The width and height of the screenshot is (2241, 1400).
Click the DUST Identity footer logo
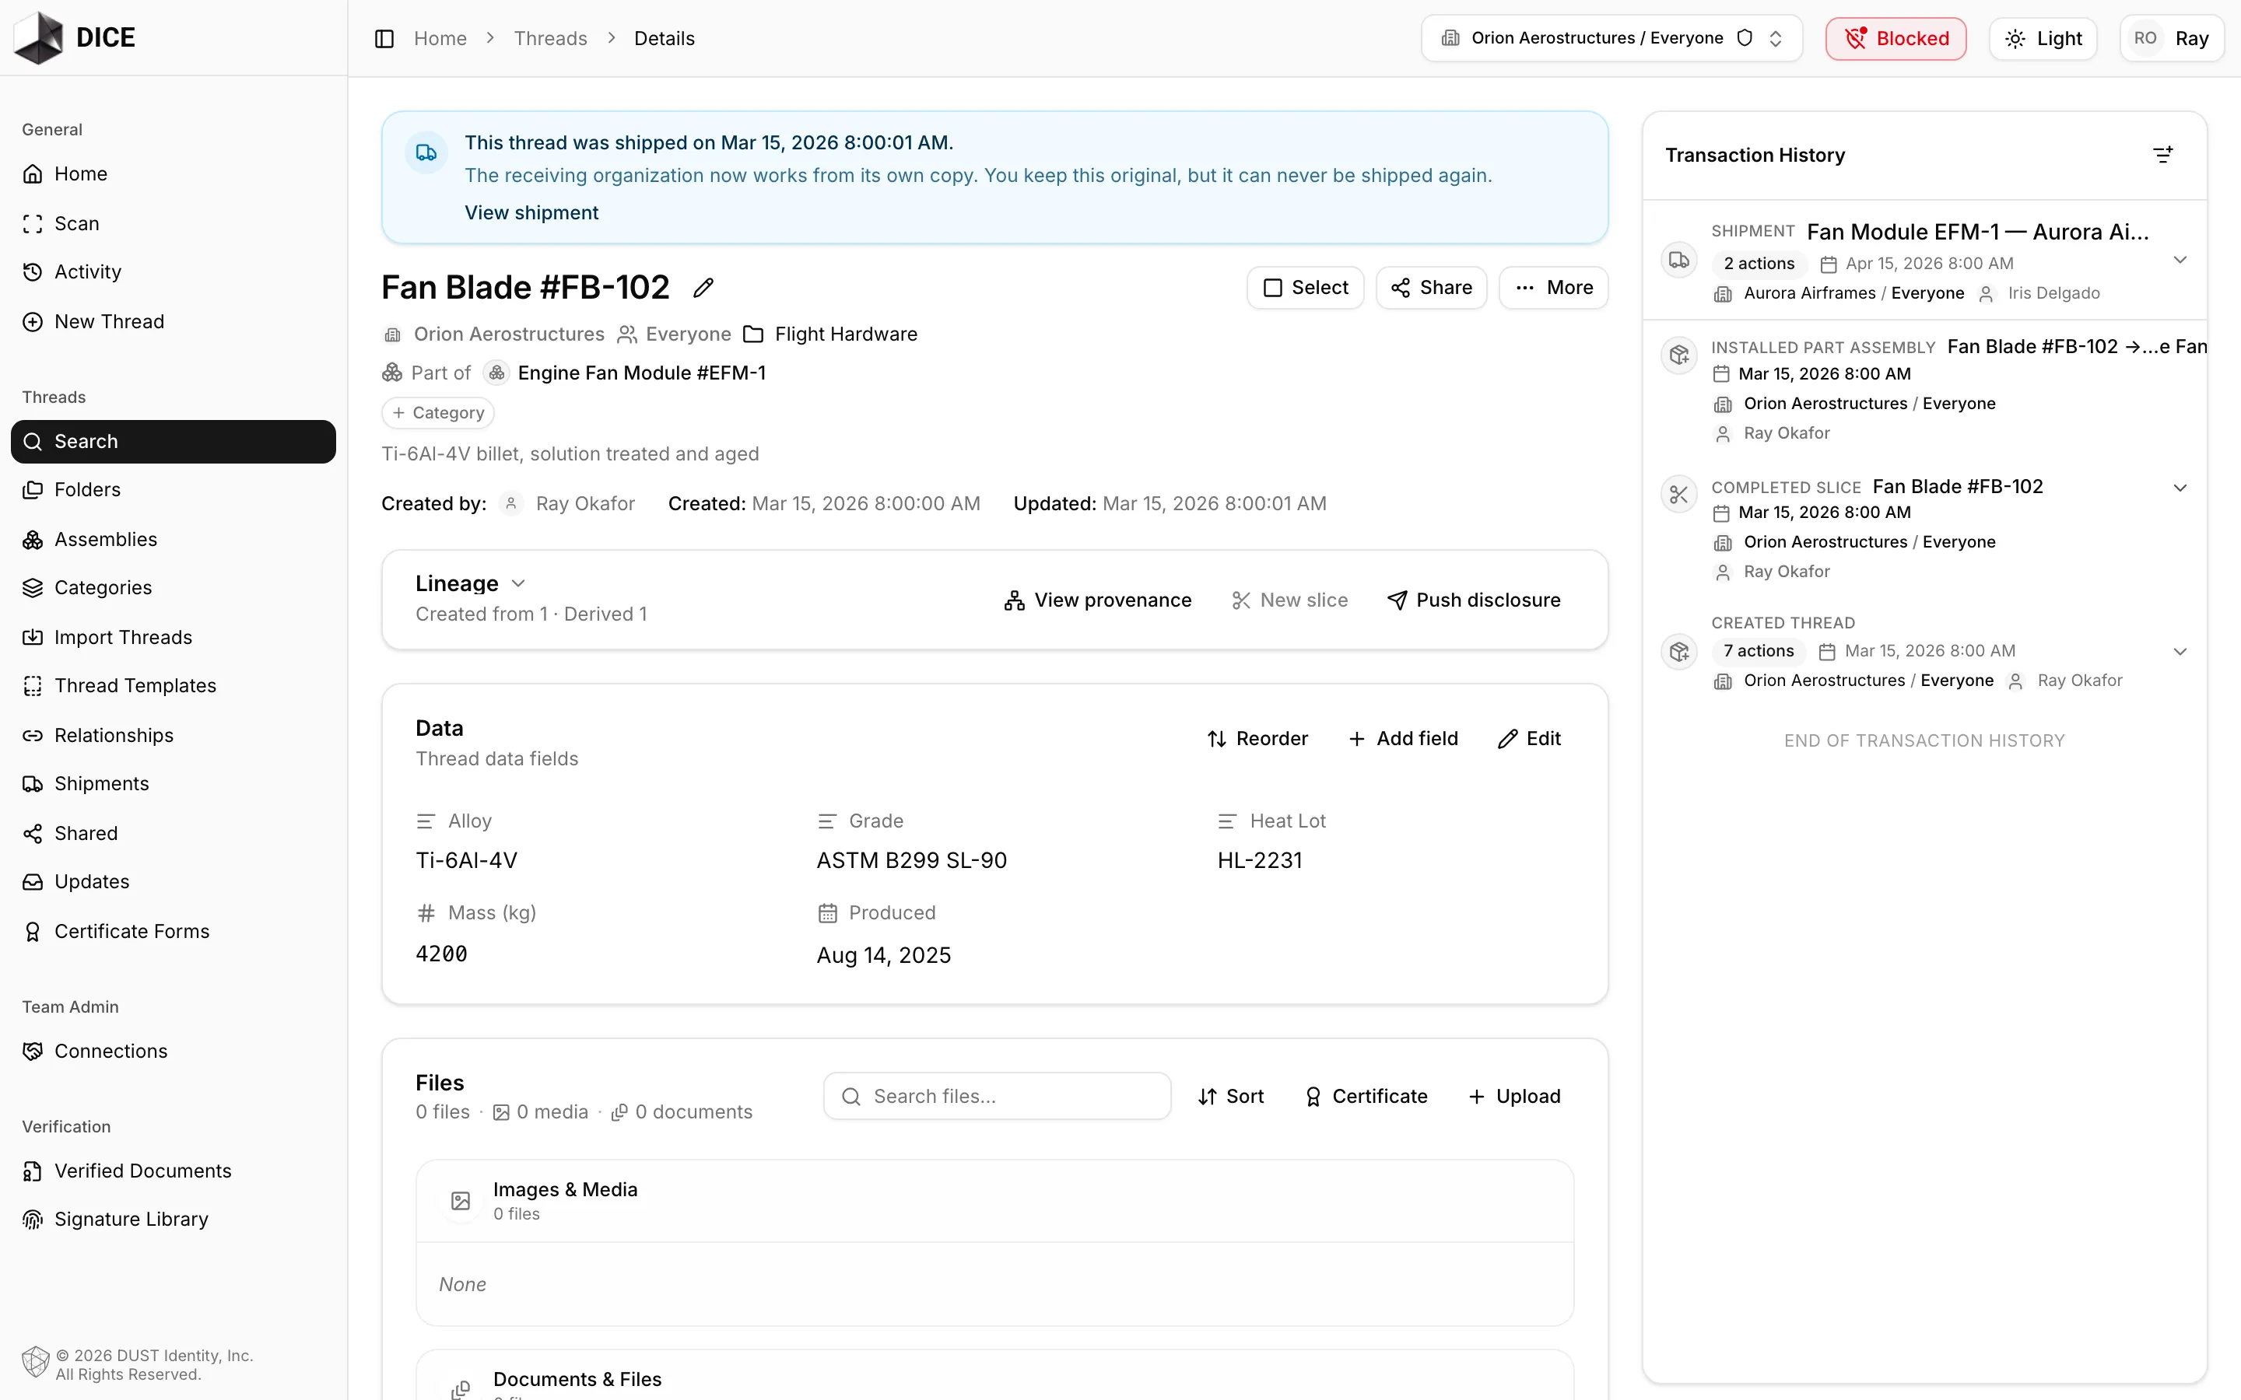35,1363
